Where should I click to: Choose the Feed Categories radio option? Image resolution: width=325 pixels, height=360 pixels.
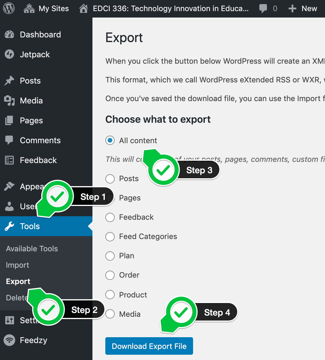[x=110, y=236]
